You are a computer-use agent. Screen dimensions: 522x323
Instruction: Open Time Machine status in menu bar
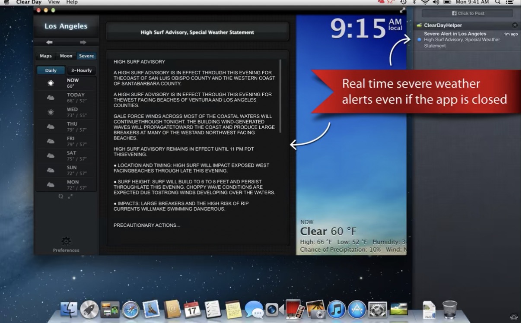click(403, 2)
